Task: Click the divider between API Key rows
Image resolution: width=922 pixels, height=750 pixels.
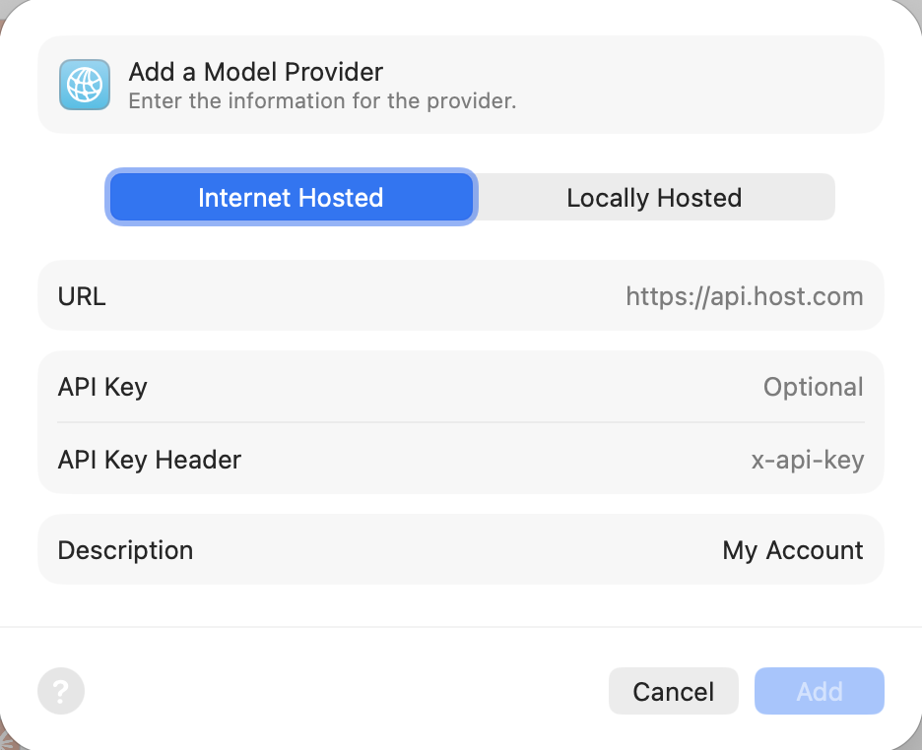Action: (461, 422)
